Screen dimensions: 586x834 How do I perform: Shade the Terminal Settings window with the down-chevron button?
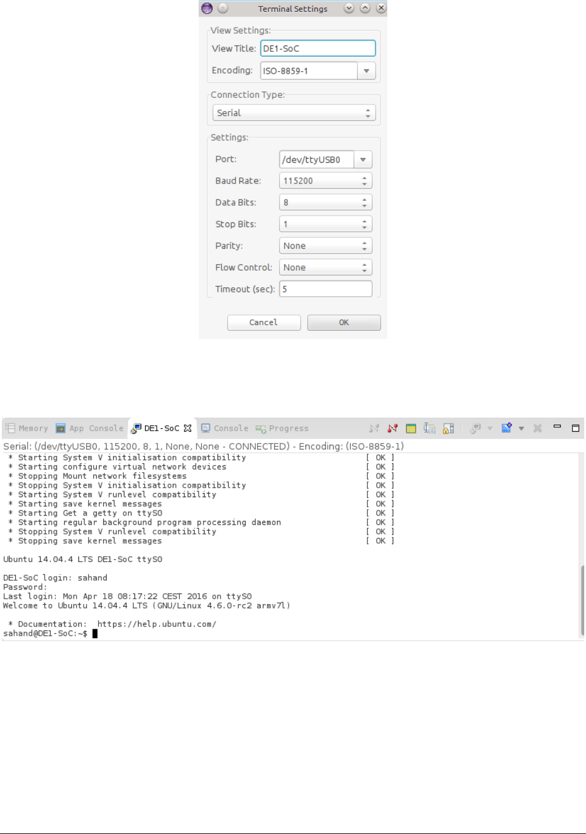tap(349, 8)
